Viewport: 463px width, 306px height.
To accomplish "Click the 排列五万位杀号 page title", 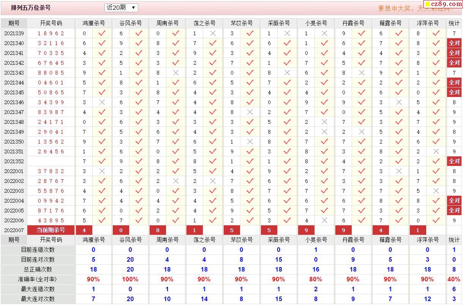I will (x=31, y=8).
